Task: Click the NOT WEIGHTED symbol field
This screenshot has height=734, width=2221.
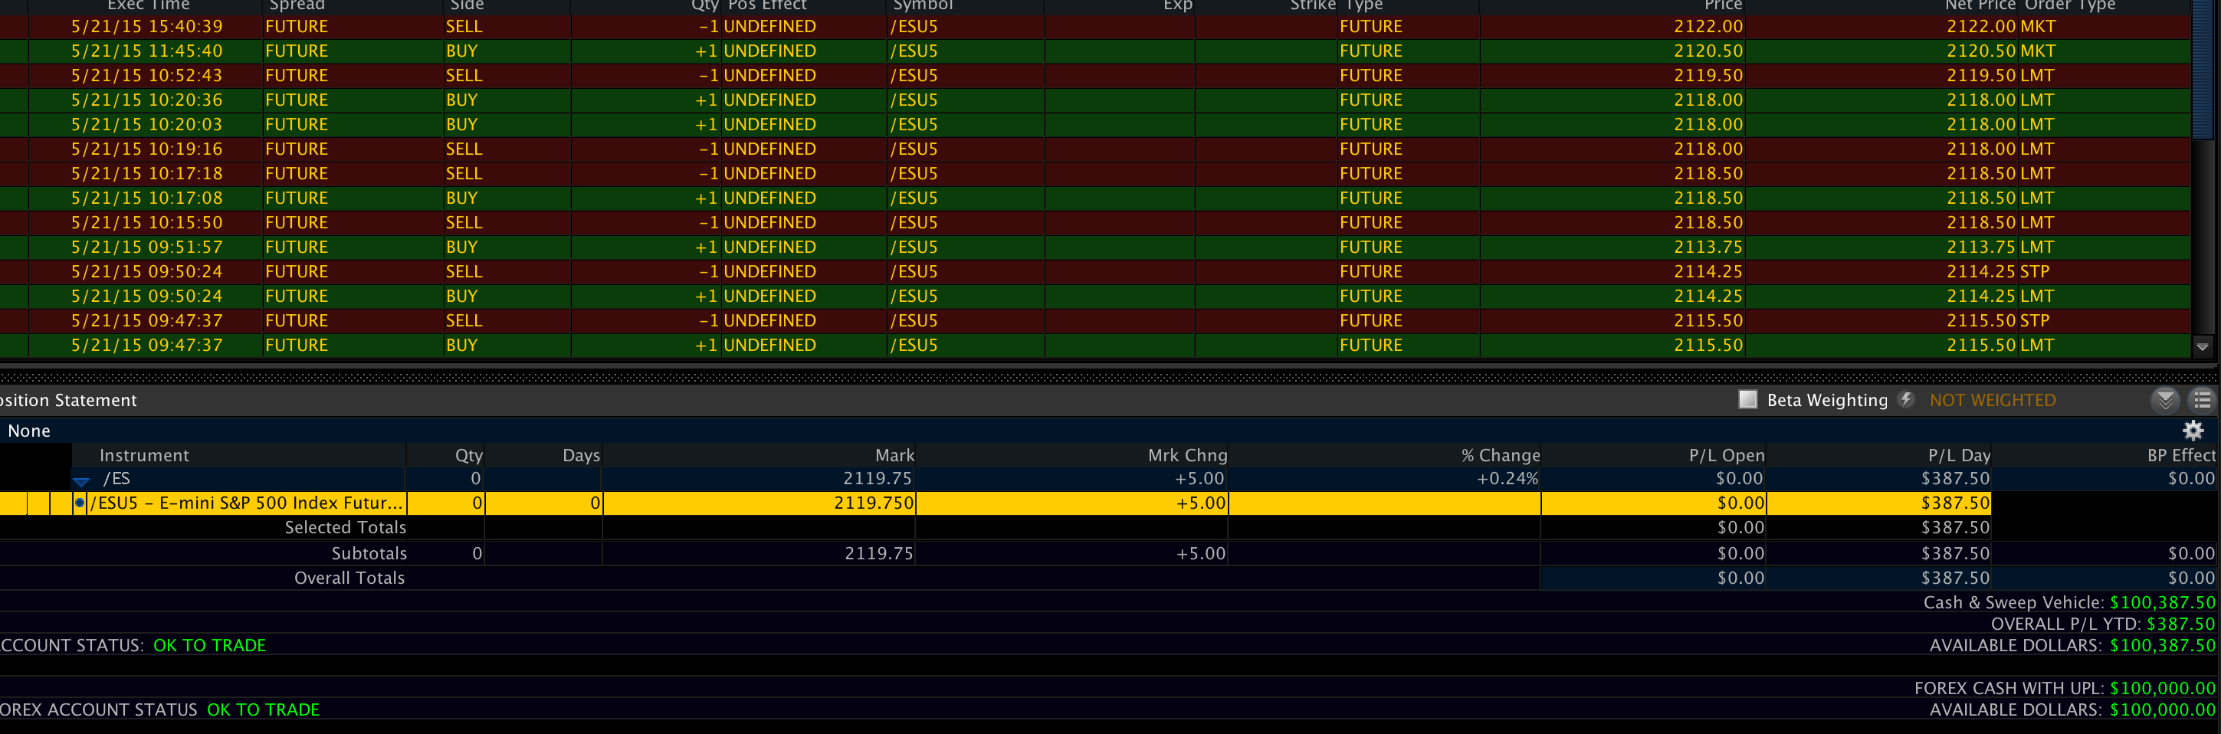Action: click(x=1992, y=400)
